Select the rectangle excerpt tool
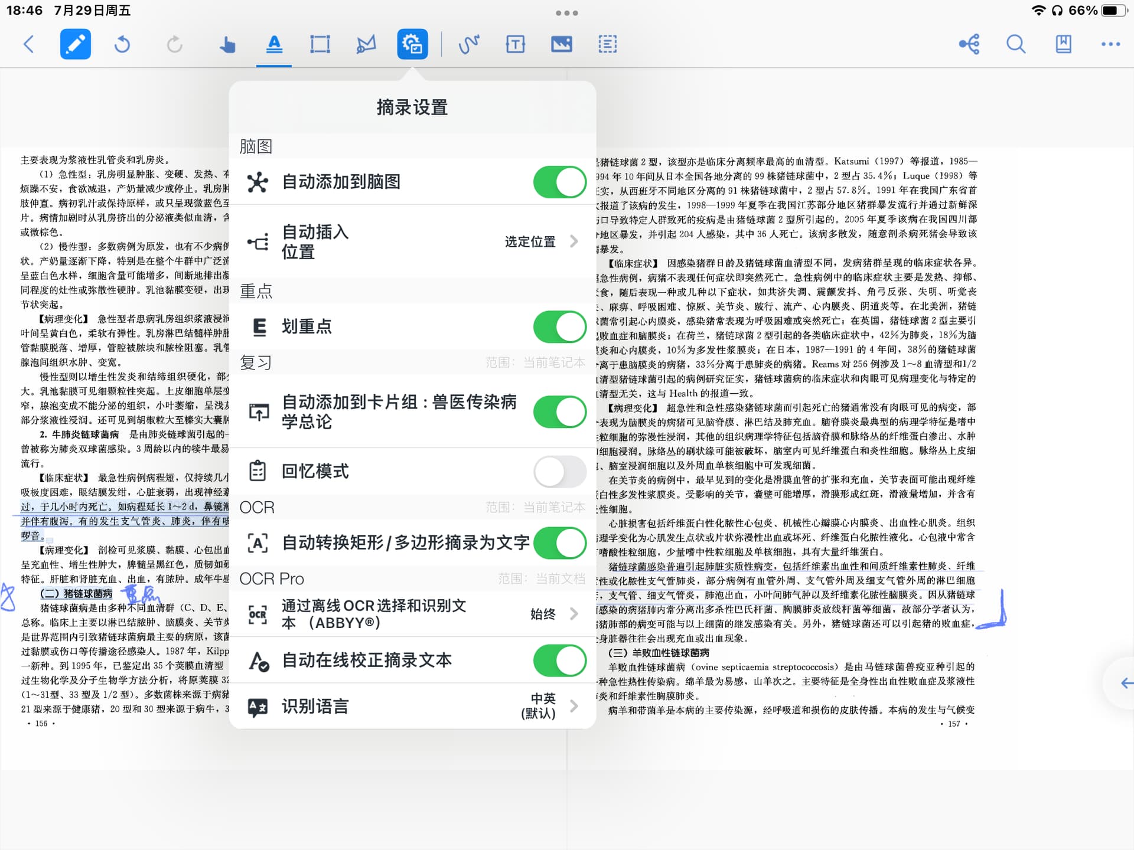 tap(320, 44)
